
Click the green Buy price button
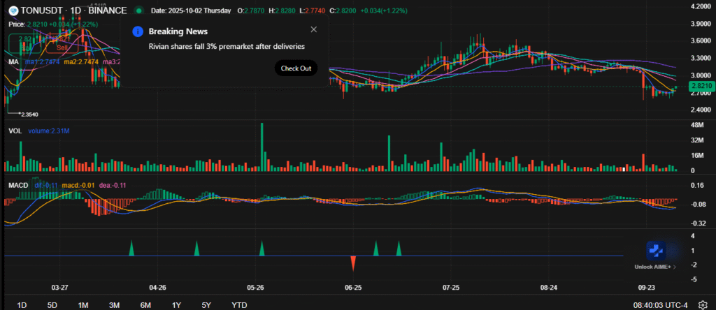tap(25, 43)
